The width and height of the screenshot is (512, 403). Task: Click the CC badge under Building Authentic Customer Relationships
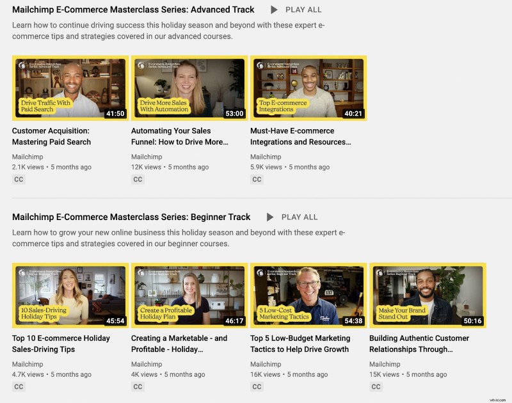[x=376, y=386]
